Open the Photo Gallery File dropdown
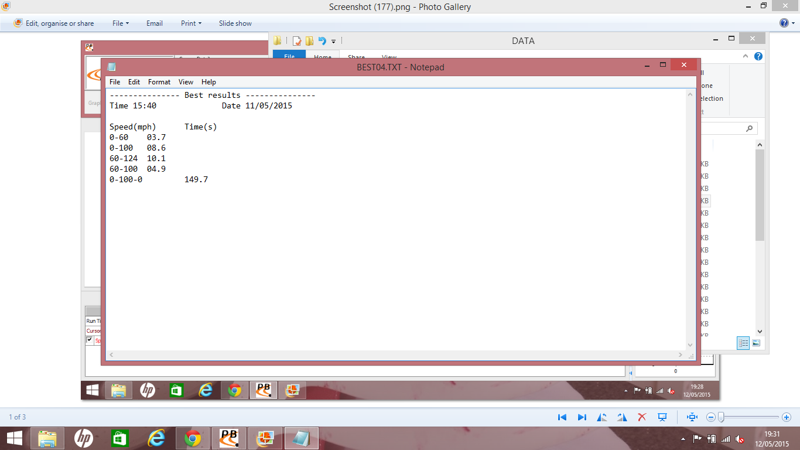 click(120, 23)
